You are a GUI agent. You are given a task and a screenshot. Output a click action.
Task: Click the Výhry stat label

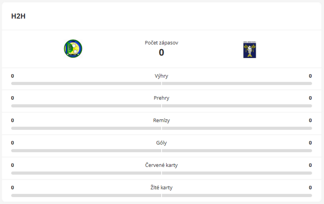[x=162, y=76]
